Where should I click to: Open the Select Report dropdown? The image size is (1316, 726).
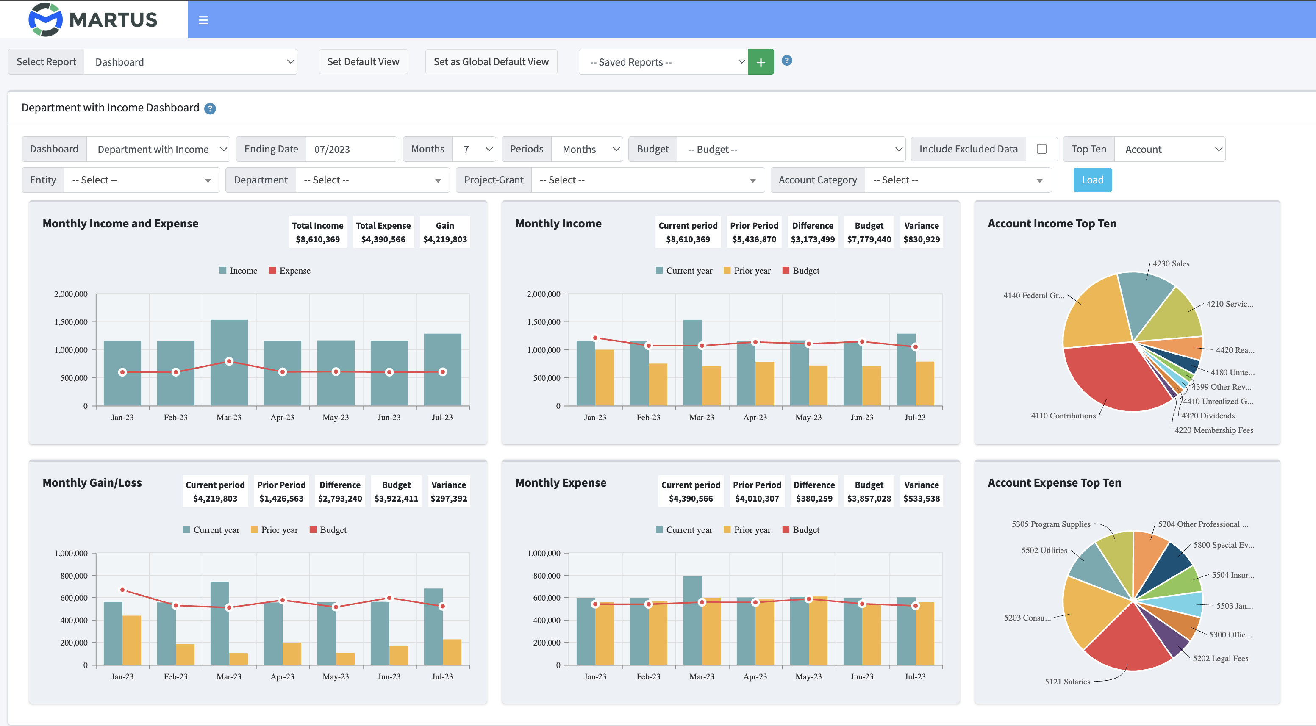click(191, 62)
